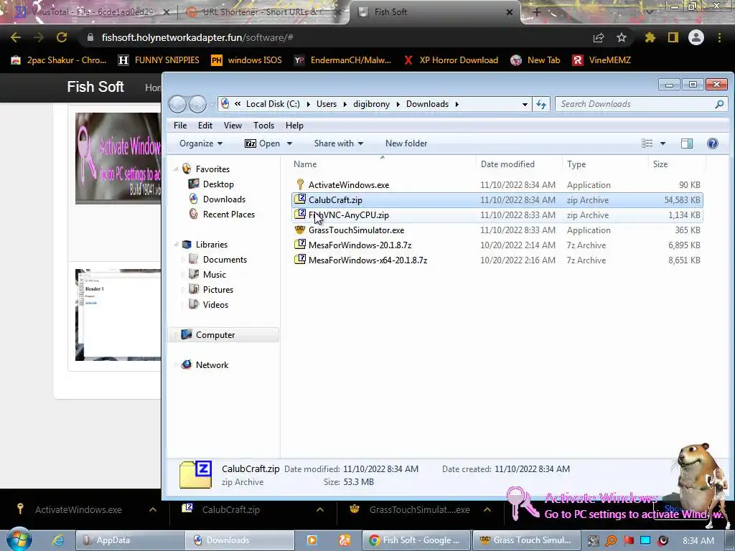Reload the Fish Soft page
The width and height of the screenshot is (735, 551).
point(62,37)
